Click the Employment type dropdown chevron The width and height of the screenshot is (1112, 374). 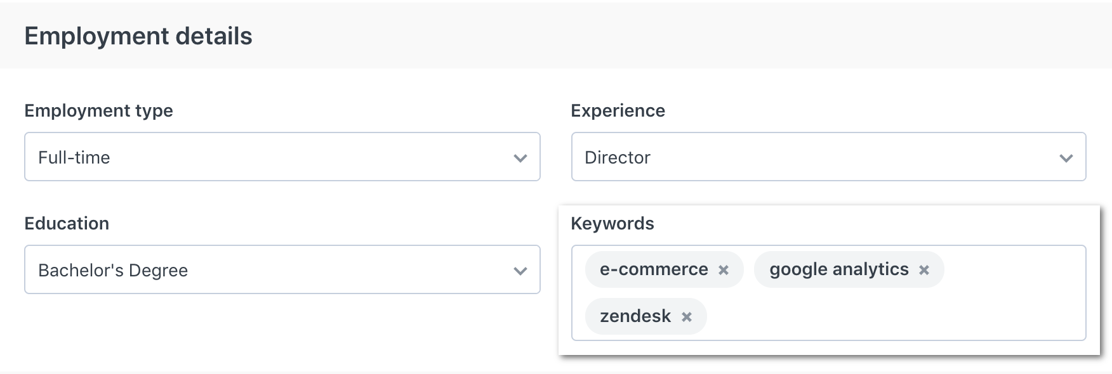[519, 157]
